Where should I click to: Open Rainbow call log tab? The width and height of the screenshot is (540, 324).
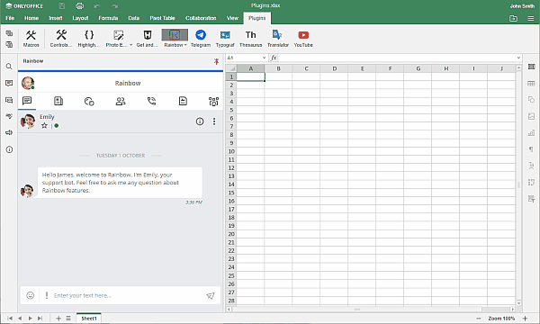click(x=151, y=101)
